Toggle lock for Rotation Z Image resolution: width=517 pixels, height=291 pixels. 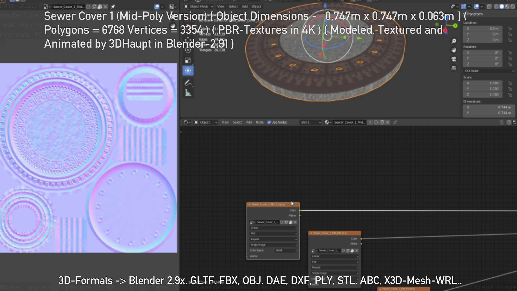(x=510, y=64)
